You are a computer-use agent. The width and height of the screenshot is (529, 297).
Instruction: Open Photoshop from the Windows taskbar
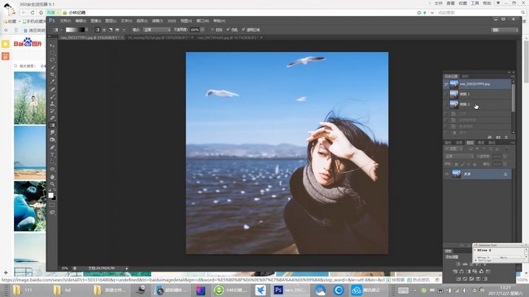(290, 290)
